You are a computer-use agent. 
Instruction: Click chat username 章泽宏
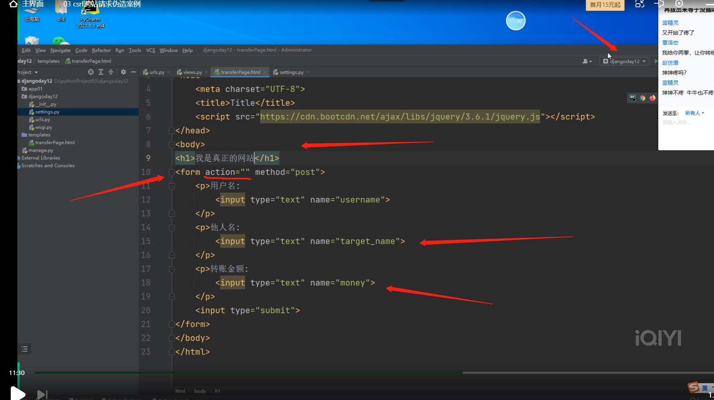[x=670, y=43]
